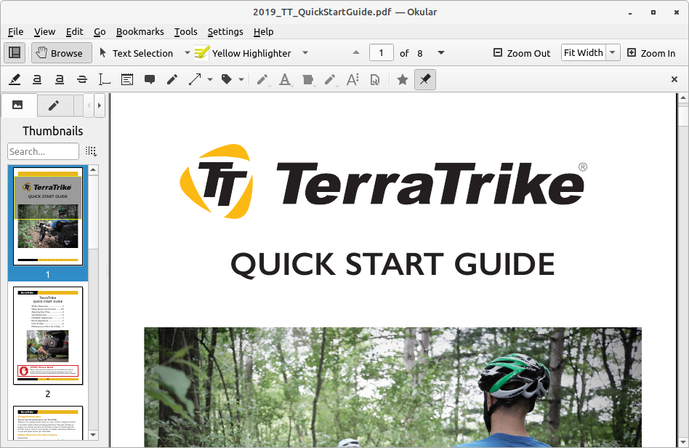Click the thumbnails panel scrollbar handle
Image resolution: width=689 pixels, height=448 pixels.
pos(93,212)
